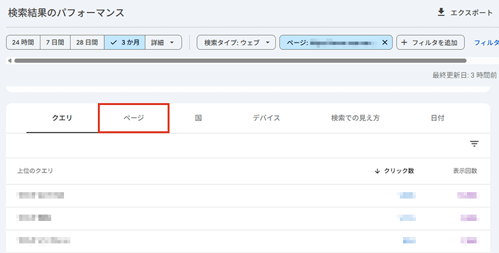Click エクスポート label
This screenshot has height=253, width=499.
pyautogui.click(x=471, y=13)
